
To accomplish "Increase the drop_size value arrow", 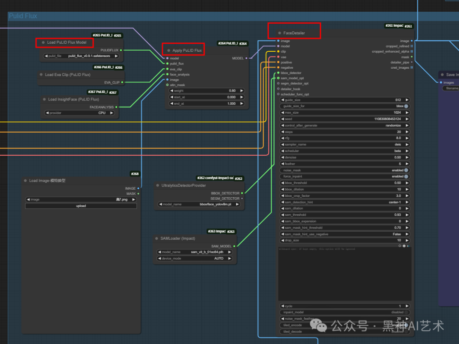I will (x=407, y=240).
